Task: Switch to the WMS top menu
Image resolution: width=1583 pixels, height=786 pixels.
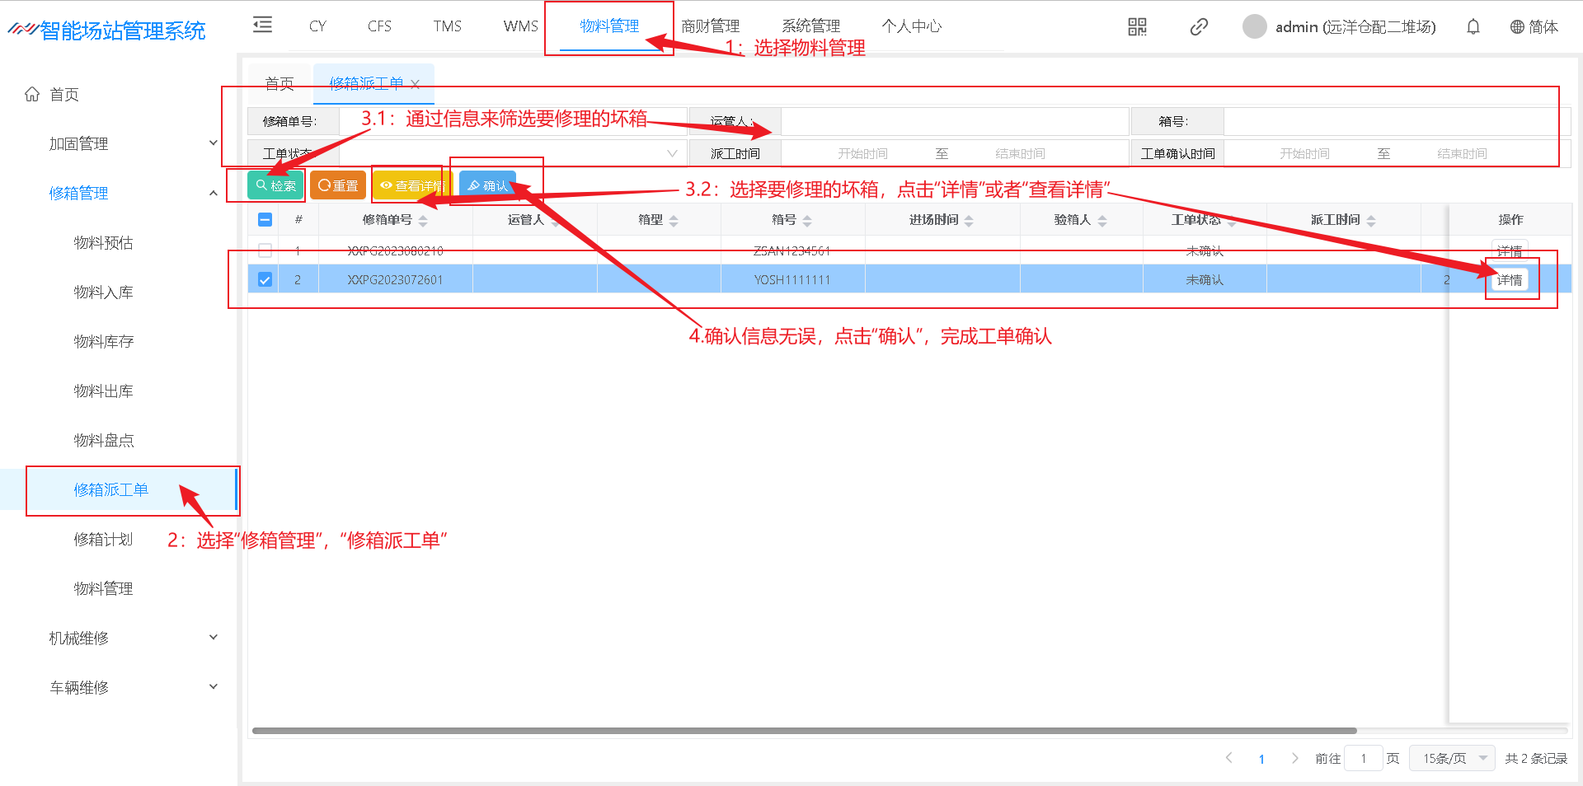Action: [x=520, y=26]
